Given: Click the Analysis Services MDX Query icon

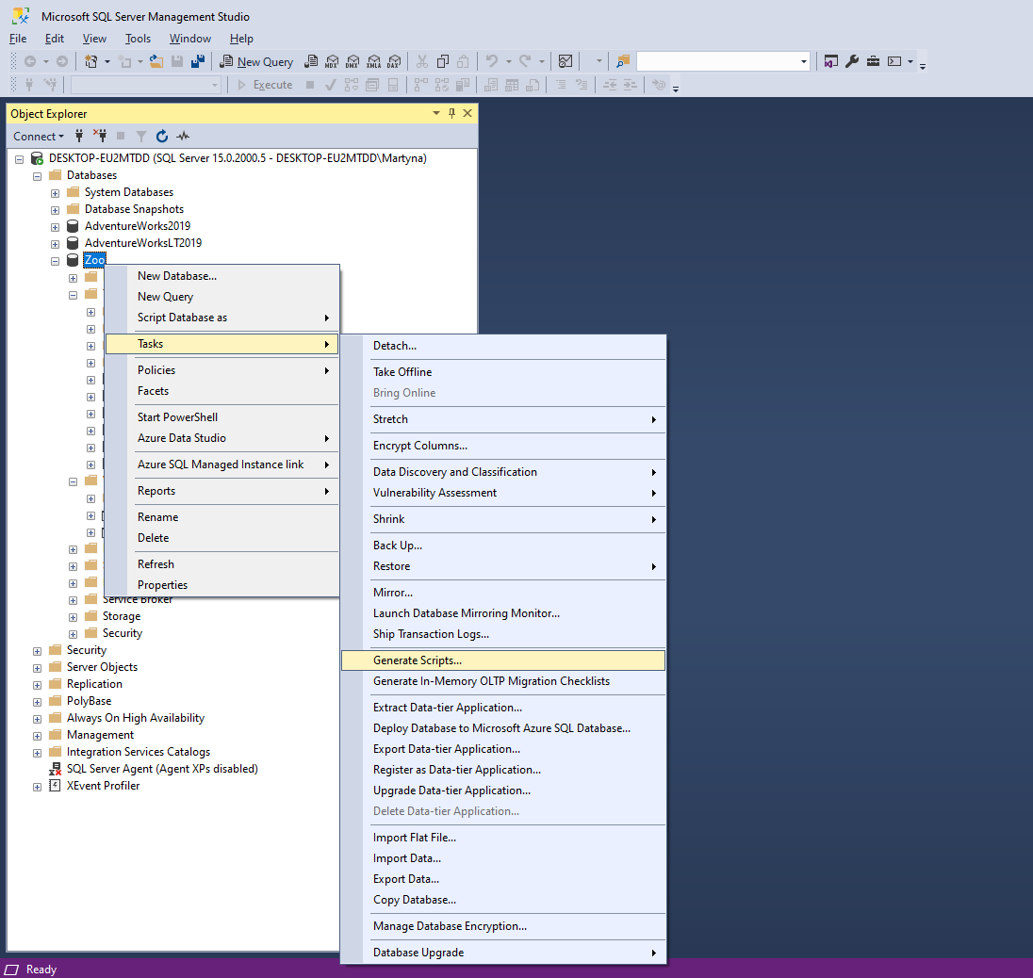Looking at the screenshot, I should click(332, 61).
